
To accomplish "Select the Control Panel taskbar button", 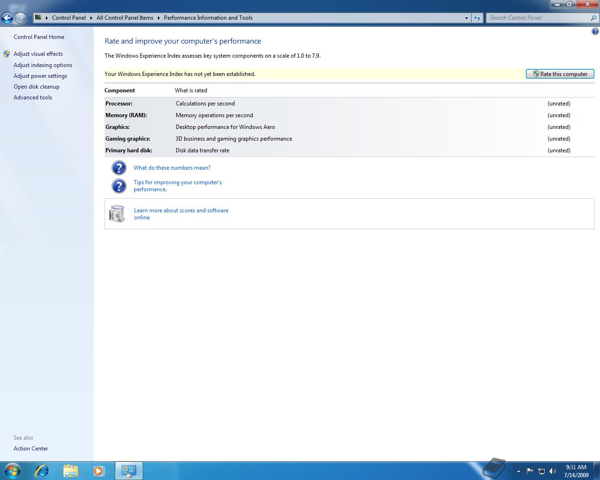I will [x=128, y=471].
